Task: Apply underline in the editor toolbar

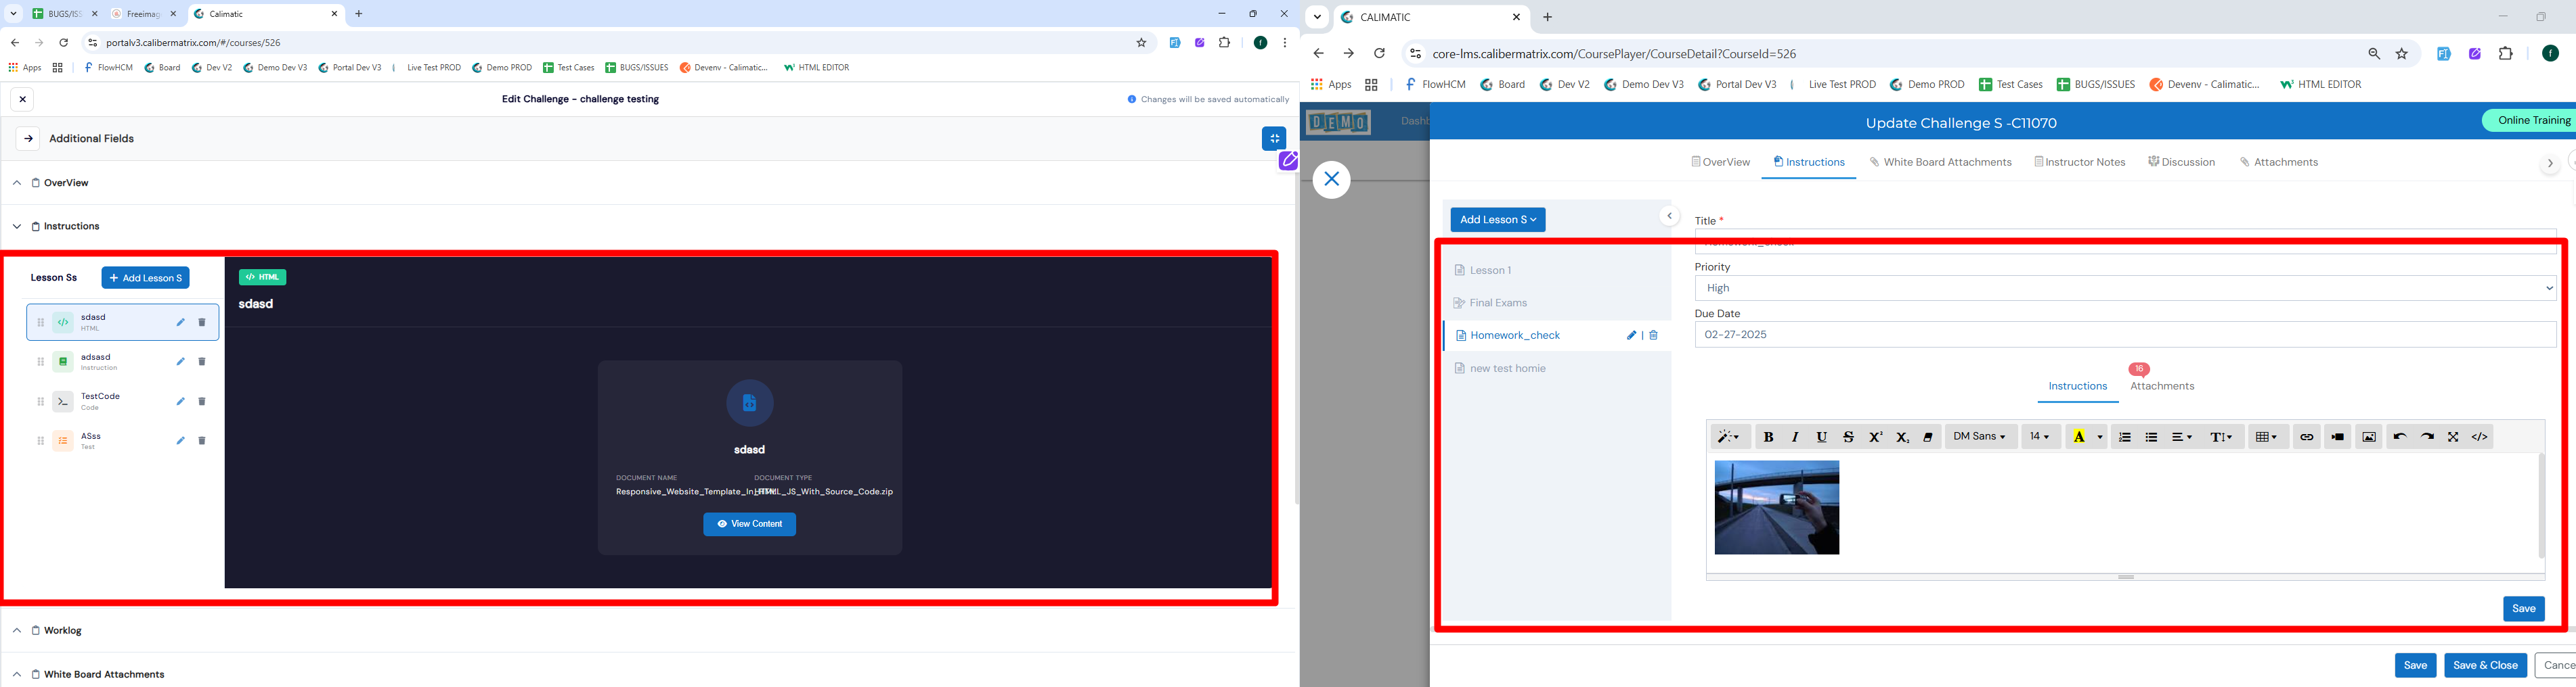Action: click(x=1822, y=437)
